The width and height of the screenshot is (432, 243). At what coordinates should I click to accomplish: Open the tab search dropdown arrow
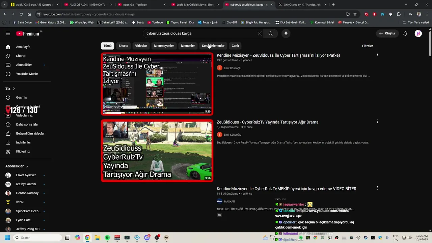4,5
